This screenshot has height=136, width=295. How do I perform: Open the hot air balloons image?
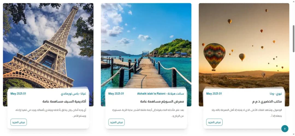[x=244, y=45]
